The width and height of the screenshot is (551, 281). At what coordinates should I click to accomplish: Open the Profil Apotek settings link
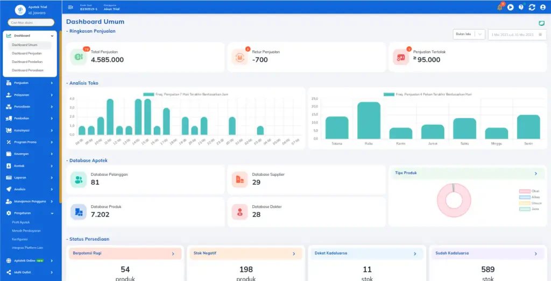click(21, 222)
